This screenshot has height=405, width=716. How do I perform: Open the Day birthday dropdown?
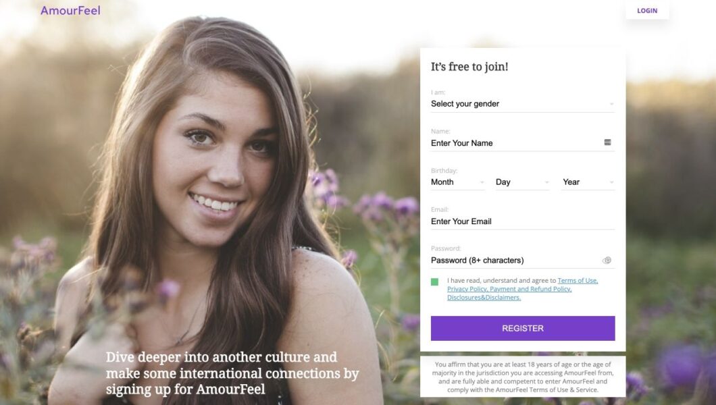tap(521, 182)
